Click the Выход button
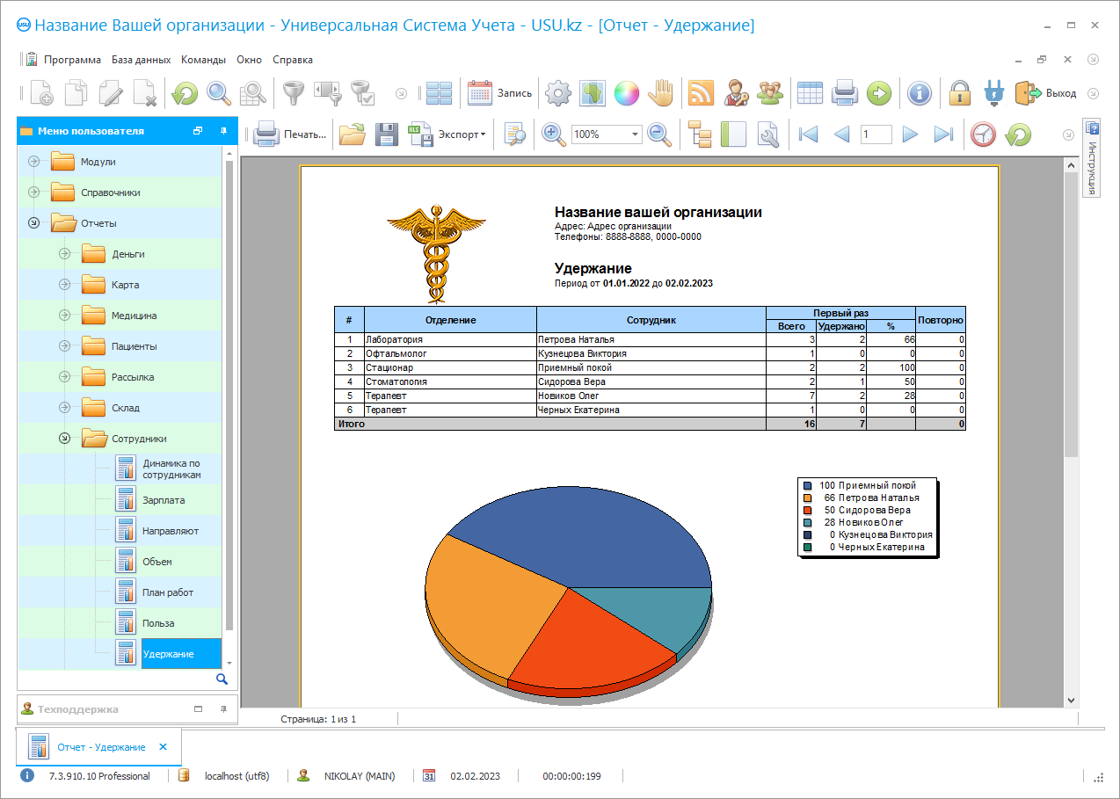 point(1046,93)
